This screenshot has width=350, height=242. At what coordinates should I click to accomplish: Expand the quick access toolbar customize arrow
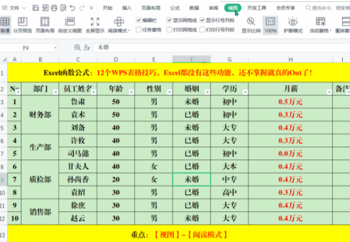(x=92, y=8)
